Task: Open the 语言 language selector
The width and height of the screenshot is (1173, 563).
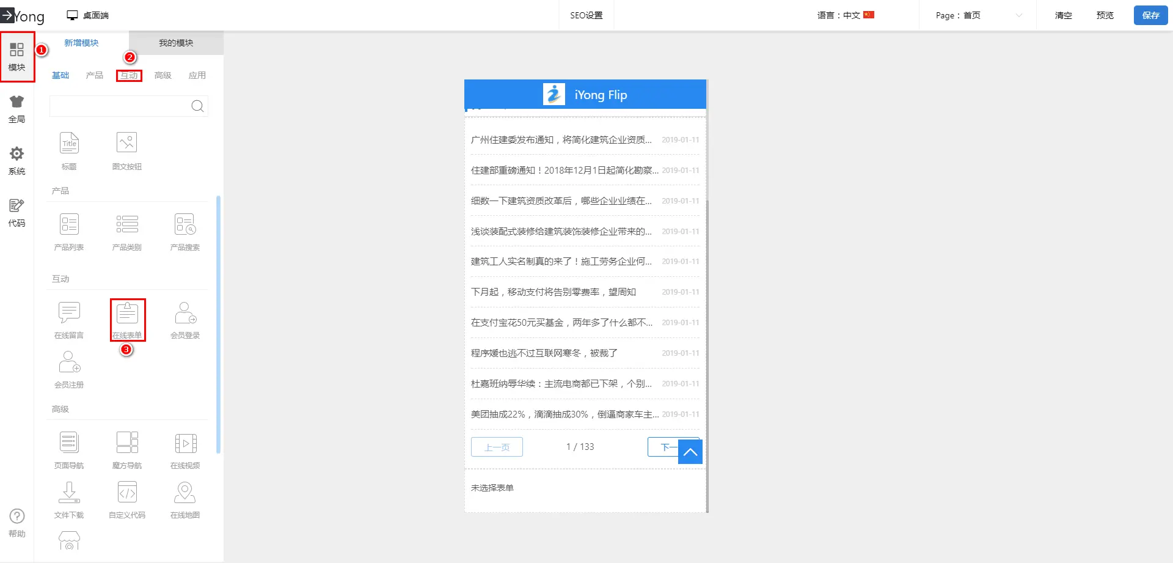Action: pyautogui.click(x=846, y=15)
